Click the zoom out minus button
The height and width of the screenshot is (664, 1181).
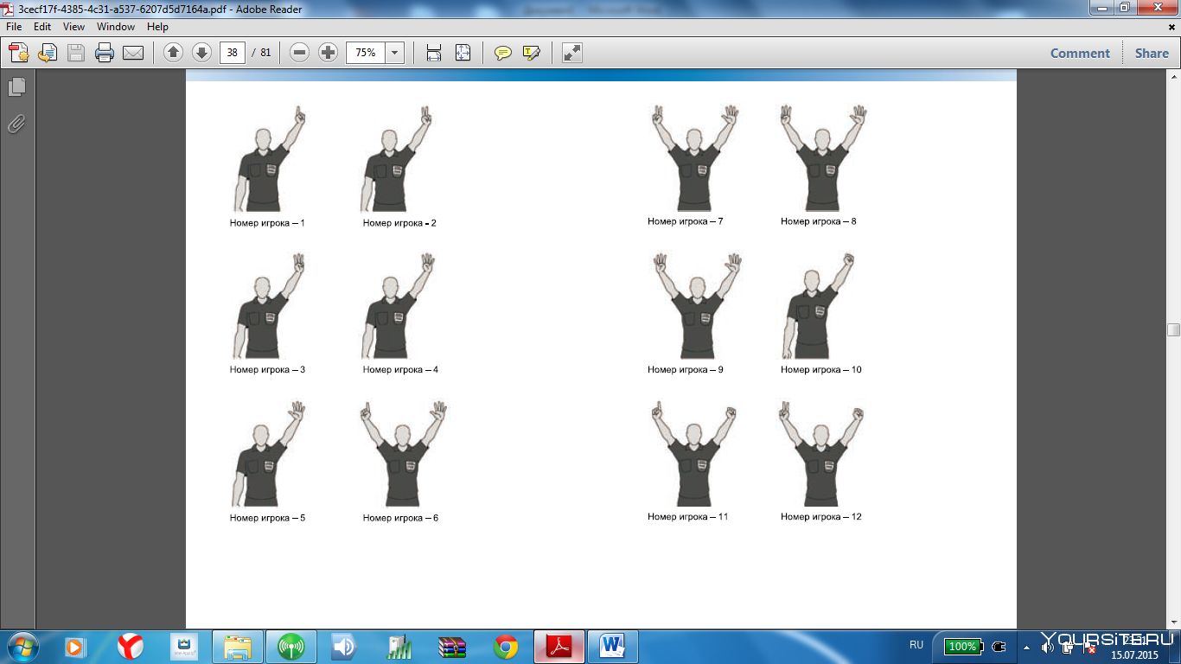tap(299, 53)
